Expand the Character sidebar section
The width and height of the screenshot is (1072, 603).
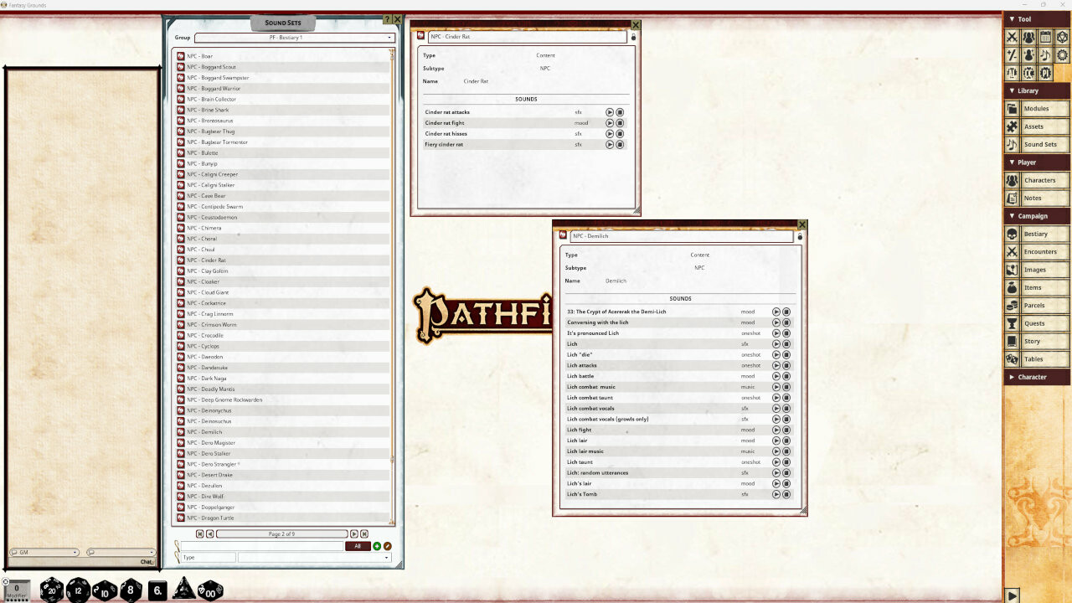(x=1037, y=377)
